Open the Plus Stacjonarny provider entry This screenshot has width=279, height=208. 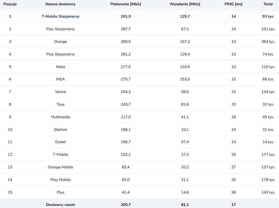60,54
